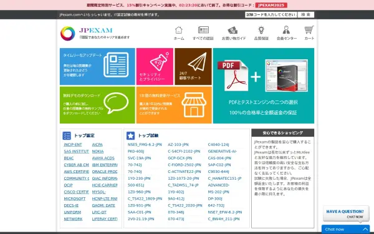374x234 pixels.
Task: Click the PDF document icon in banner
Action: click(x=232, y=76)
